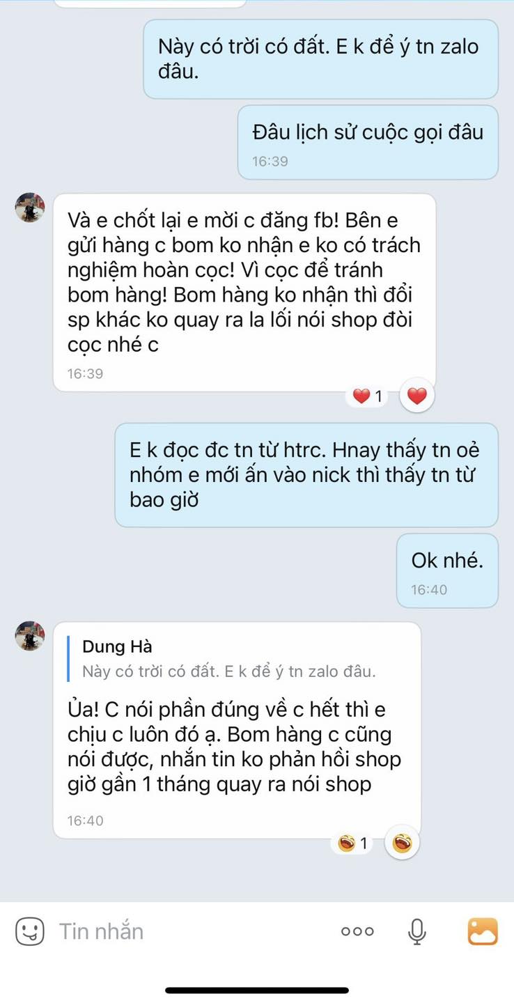This screenshot has width=514, height=1003.
Task: Open the heart reaction count badge
Action: tap(367, 397)
